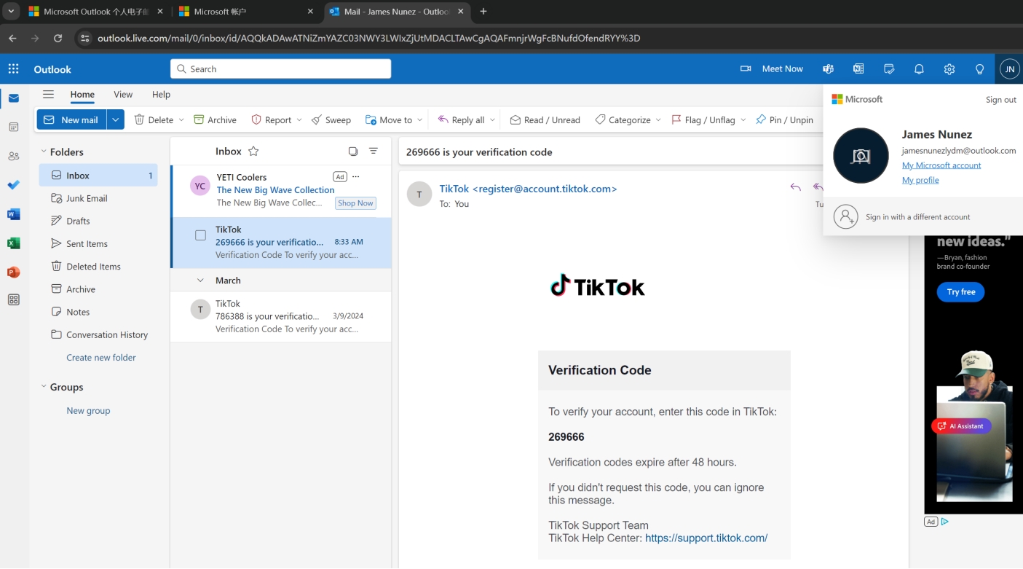Collapse the Groups section
This screenshot has height=569, width=1023.
(44, 387)
